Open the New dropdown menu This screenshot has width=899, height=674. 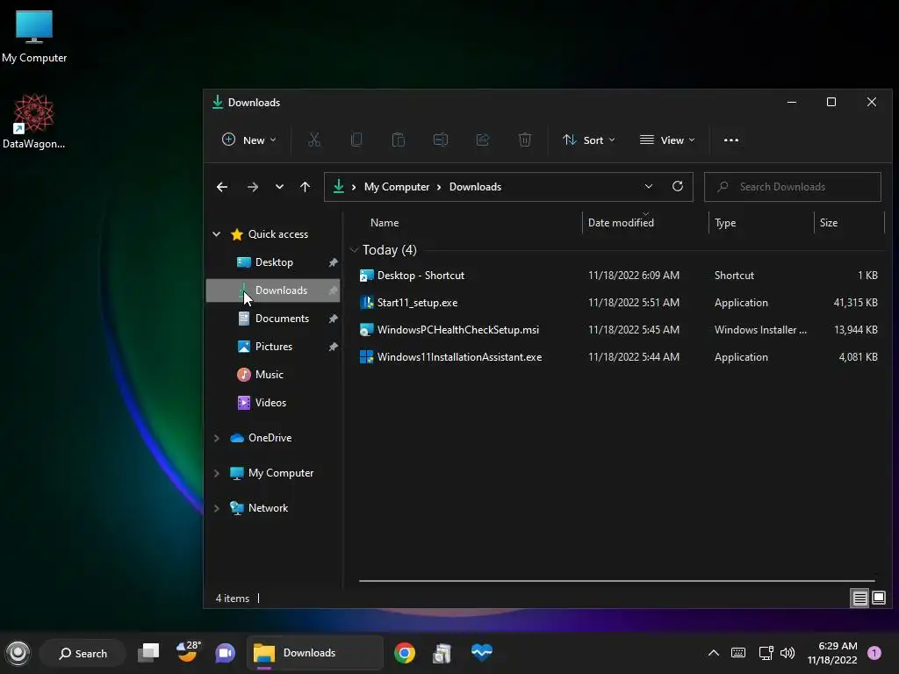248,140
